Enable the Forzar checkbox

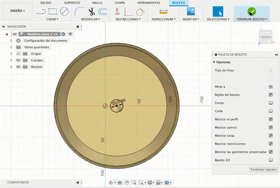271,103
